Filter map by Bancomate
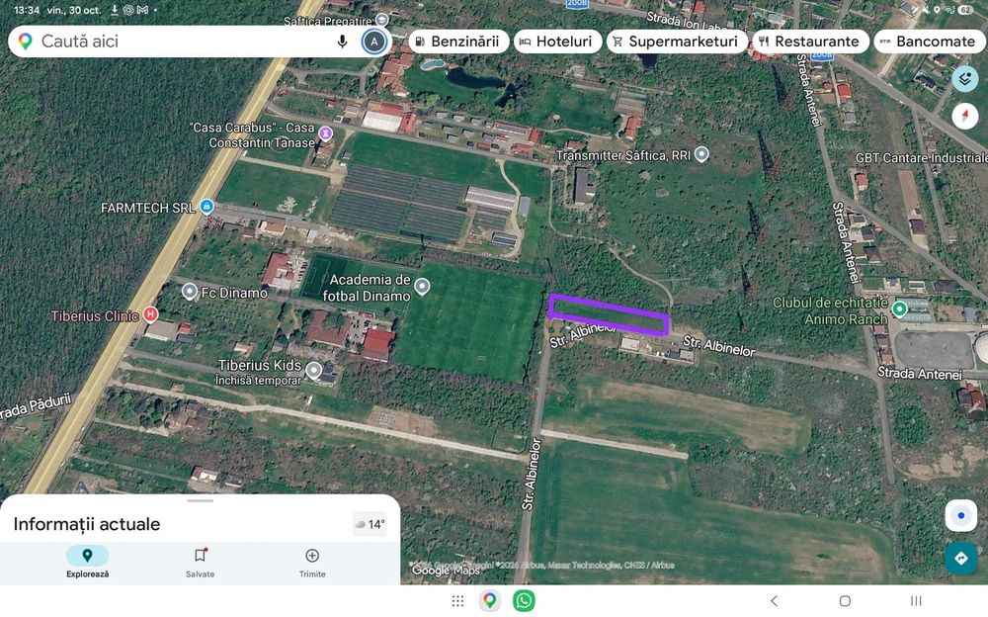 [x=929, y=42]
